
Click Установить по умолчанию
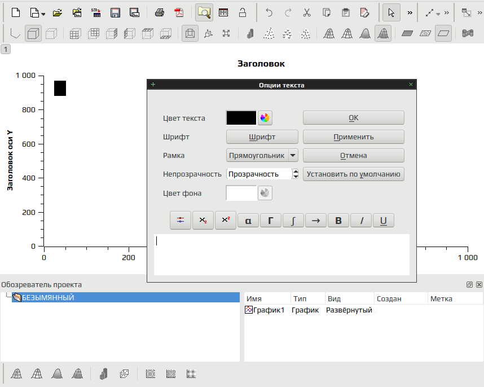(354, 174)
